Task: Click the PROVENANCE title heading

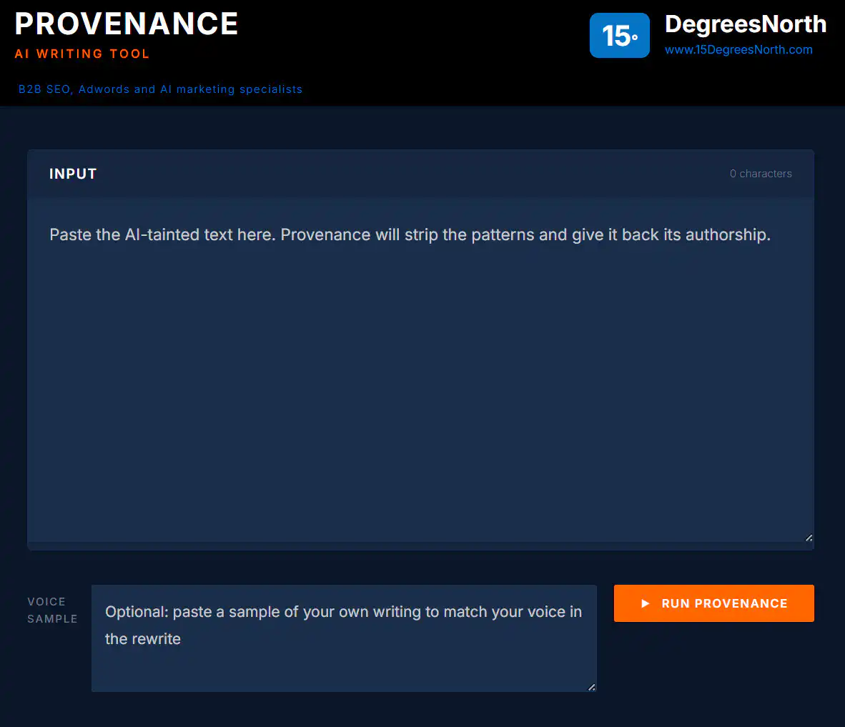Action: (126, 24)
